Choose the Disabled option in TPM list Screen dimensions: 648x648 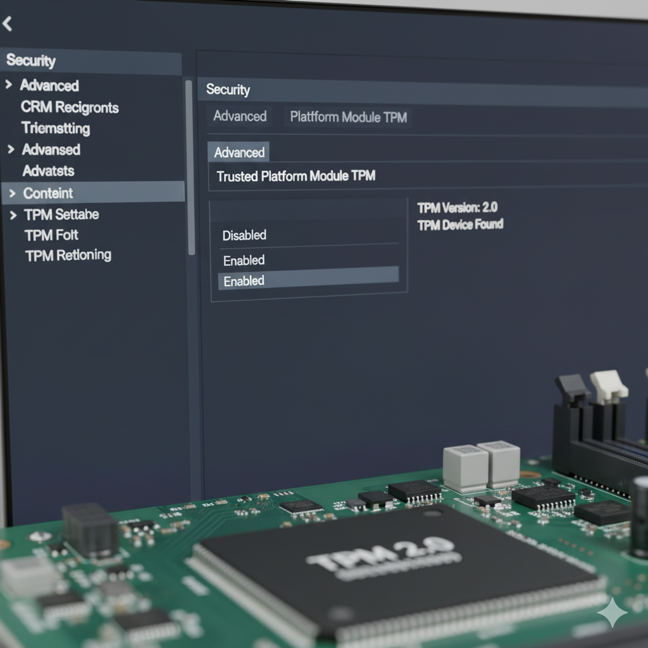pyautogui.click(x=244, y=235)
